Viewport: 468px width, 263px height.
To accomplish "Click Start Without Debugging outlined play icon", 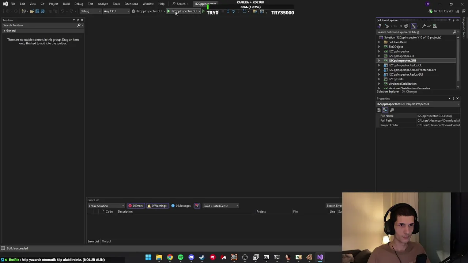I will click(204, 11).
